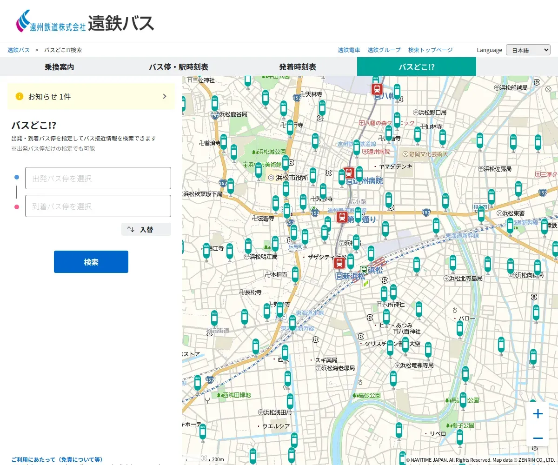Zoom out the map with minus button
Screen dimensions: 558x465
coord(538,438)
